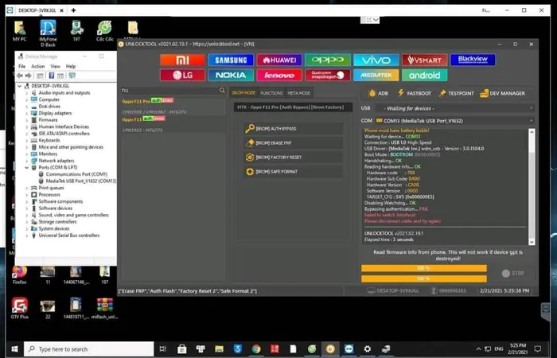The height and width of the screenshot is (358, 557).
Task: Expand Display adapters in Device Manager
Action: pyautogui.click(x=26, y=113)
